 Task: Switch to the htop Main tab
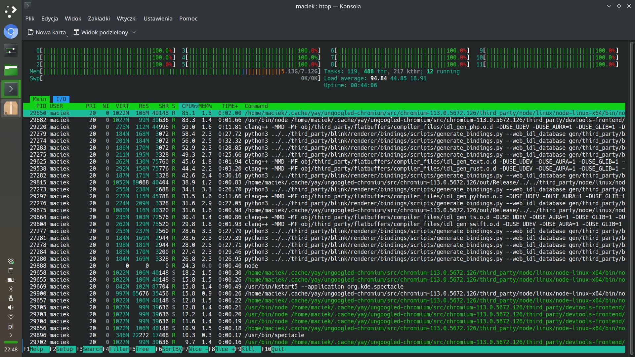[40, 99]
